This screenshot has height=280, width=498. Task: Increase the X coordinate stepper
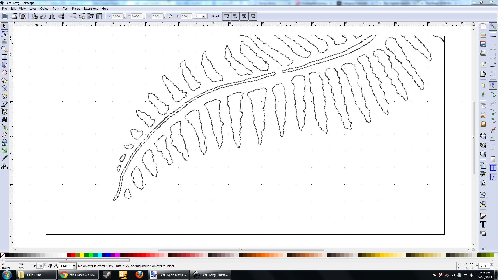[125, 15]
